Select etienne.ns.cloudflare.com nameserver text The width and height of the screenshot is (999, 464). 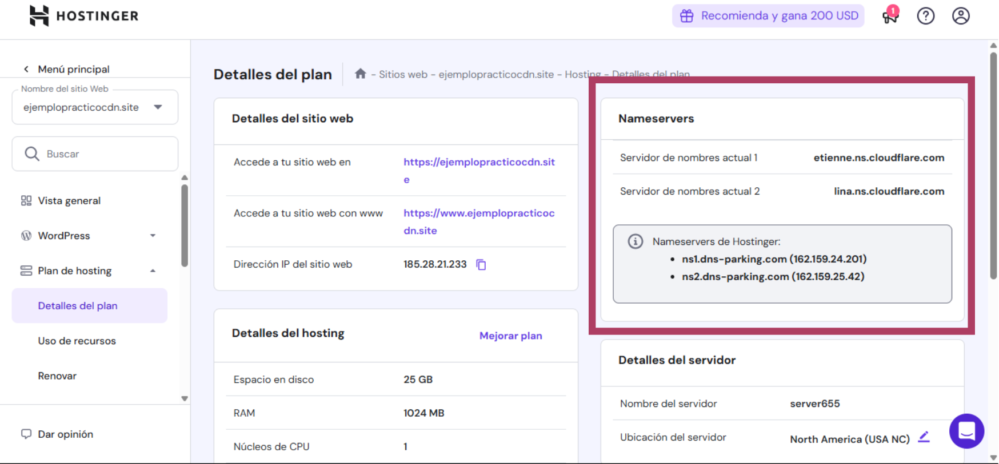(x=879, y=158)
